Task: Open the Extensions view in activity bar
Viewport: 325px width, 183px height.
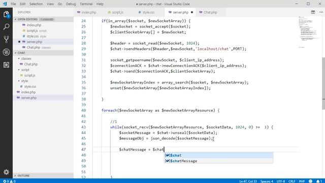Action: pyautogui.click(x=6, y=65)
